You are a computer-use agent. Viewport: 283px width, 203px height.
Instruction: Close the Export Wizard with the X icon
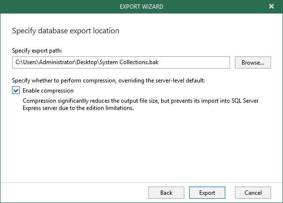[271, 6]
